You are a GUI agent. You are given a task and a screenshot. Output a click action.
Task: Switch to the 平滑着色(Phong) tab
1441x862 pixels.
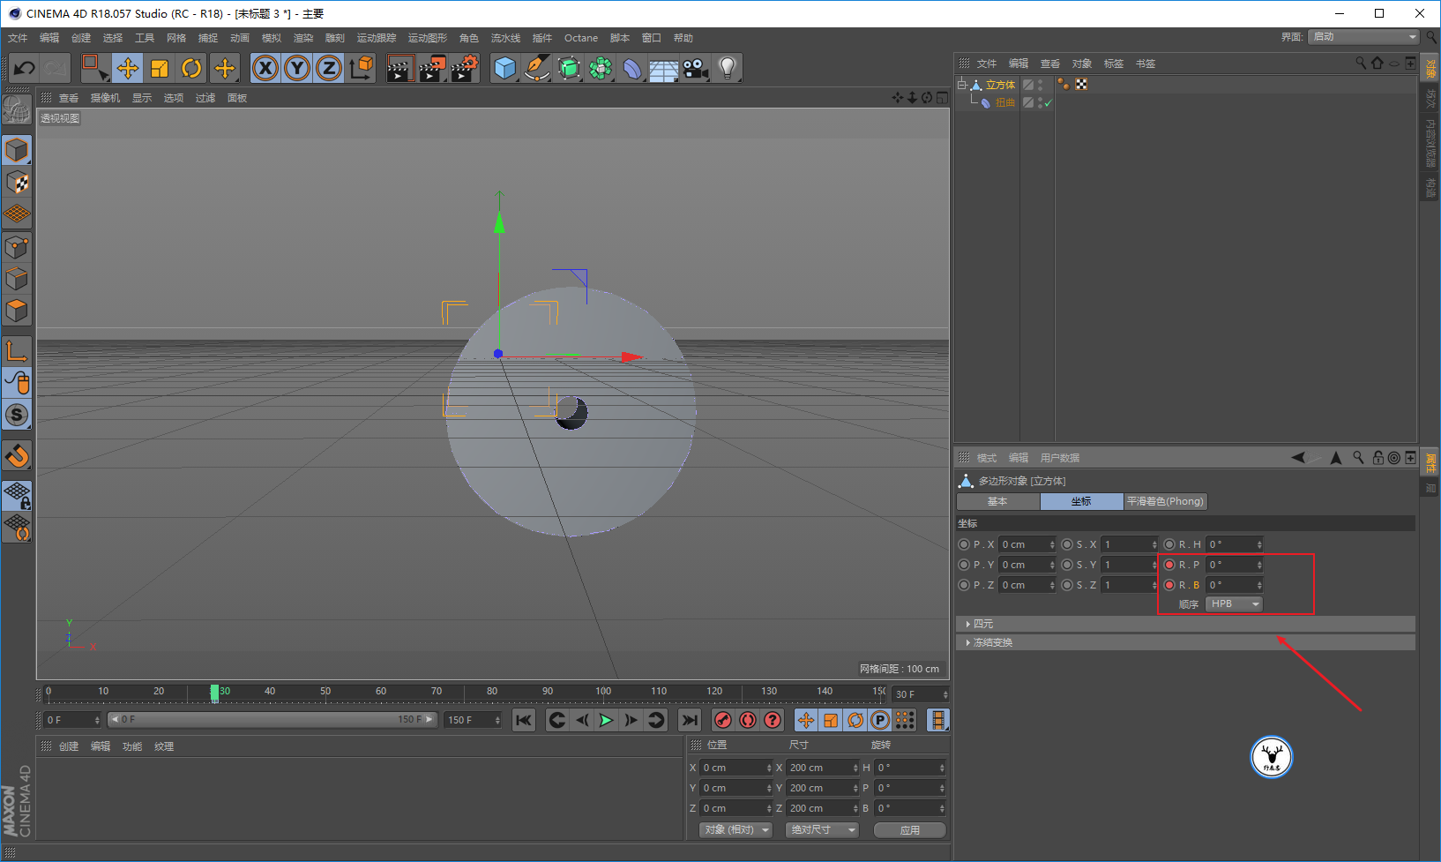coord(1165,501)
